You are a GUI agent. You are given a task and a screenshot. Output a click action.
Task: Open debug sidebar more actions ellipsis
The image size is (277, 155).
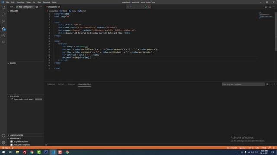tap(41, 7)
